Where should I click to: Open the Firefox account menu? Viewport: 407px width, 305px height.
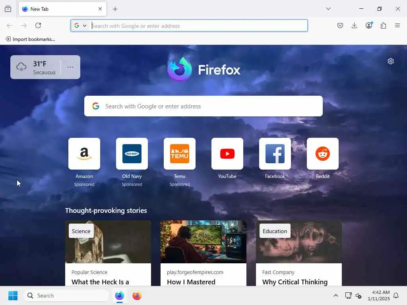coord(369,25)
